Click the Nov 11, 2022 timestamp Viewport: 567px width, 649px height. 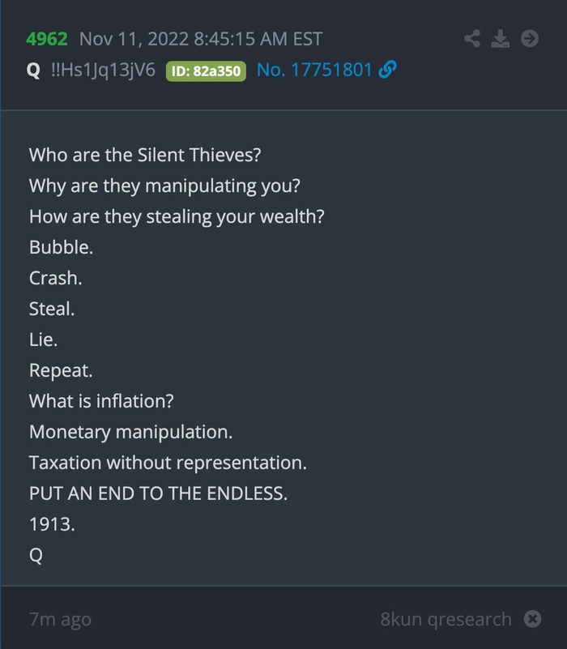pyautogui.click(x=201, y=39)
